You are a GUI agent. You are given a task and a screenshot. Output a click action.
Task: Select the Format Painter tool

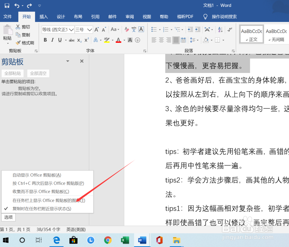[x=25, y=43]
